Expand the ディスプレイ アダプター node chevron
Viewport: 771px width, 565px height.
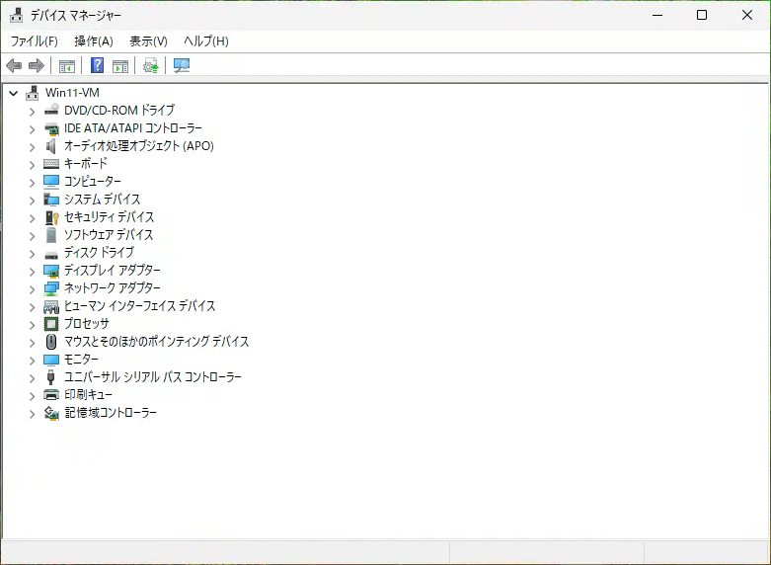tap(32, 272)
